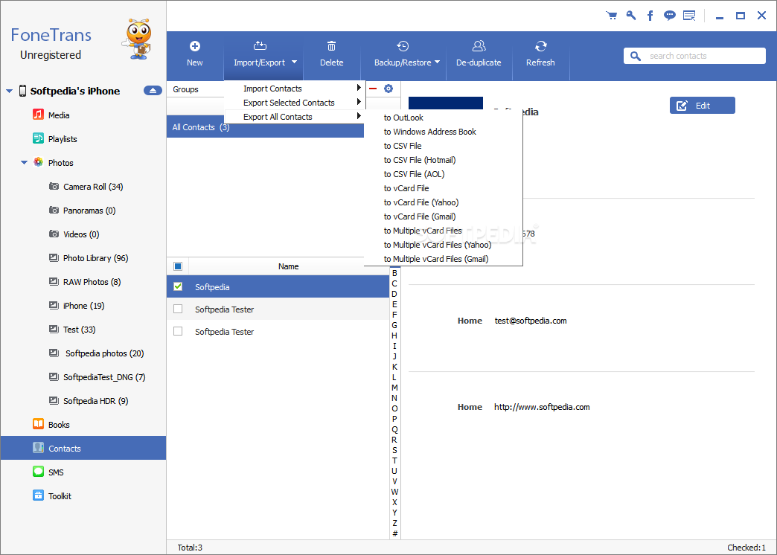
Task: Select first Softpedia Tester contact row
Action: pos(278,309)
